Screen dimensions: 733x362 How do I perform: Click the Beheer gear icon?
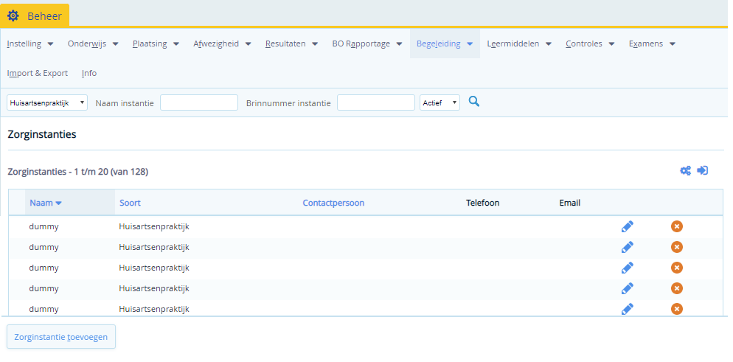13,15
